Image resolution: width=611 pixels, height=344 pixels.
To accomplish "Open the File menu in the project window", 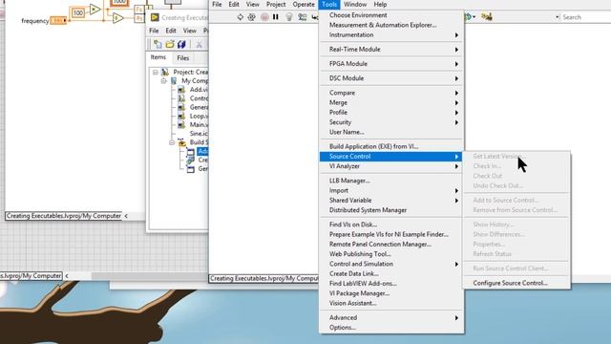I will [x=154, y=31].
